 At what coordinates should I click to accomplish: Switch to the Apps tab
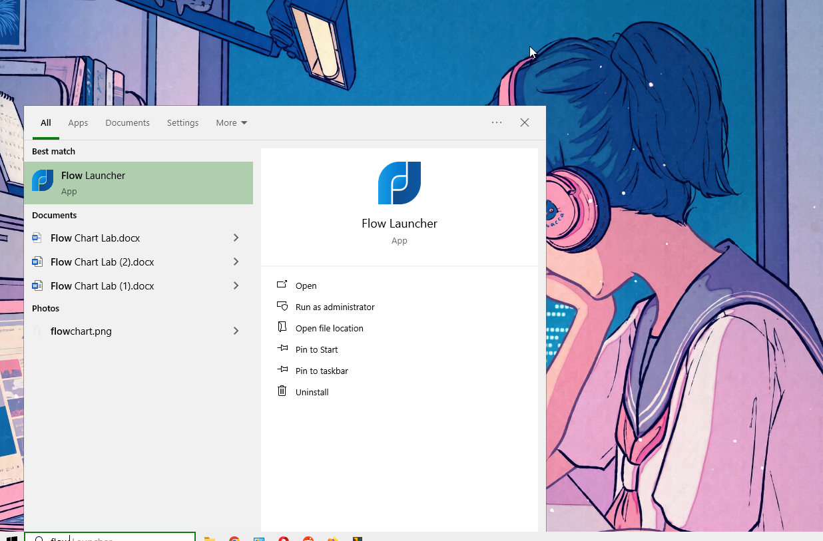78,122
